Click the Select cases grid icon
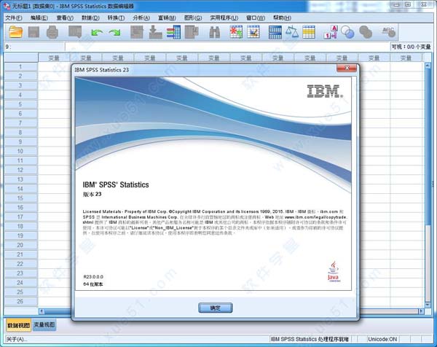This screenshot has height=347, width=437. coord(309,32)
